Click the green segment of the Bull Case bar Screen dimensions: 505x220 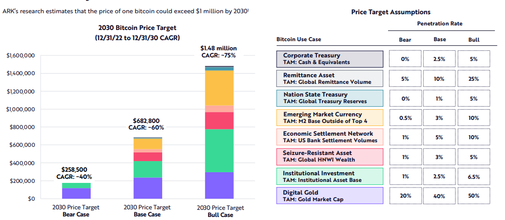point(220,150)
